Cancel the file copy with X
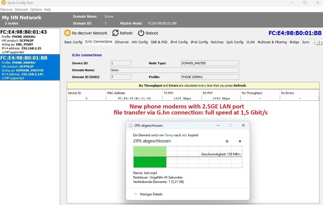This screenshot has width=323, height=205. 240,141
